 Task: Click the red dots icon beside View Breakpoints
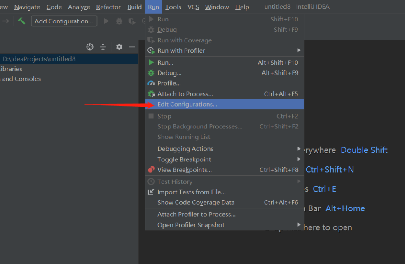pos(151,169)
